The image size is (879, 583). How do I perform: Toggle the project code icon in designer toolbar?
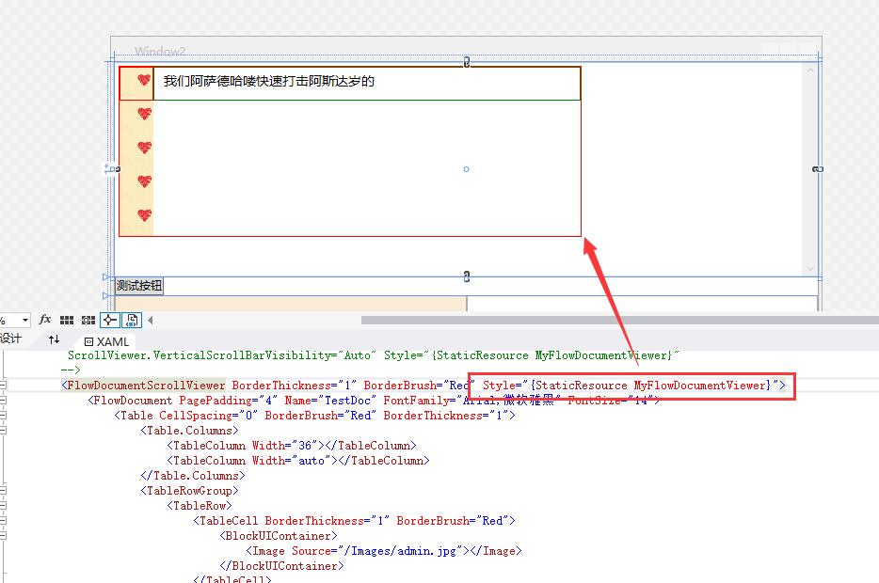pos(132,320)
